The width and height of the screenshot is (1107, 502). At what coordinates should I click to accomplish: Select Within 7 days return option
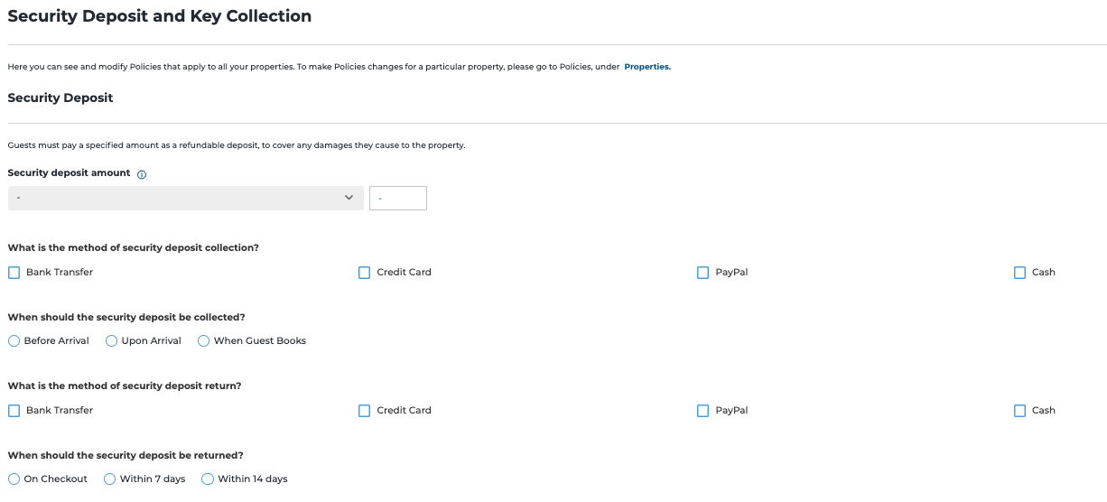coord(110,479)
